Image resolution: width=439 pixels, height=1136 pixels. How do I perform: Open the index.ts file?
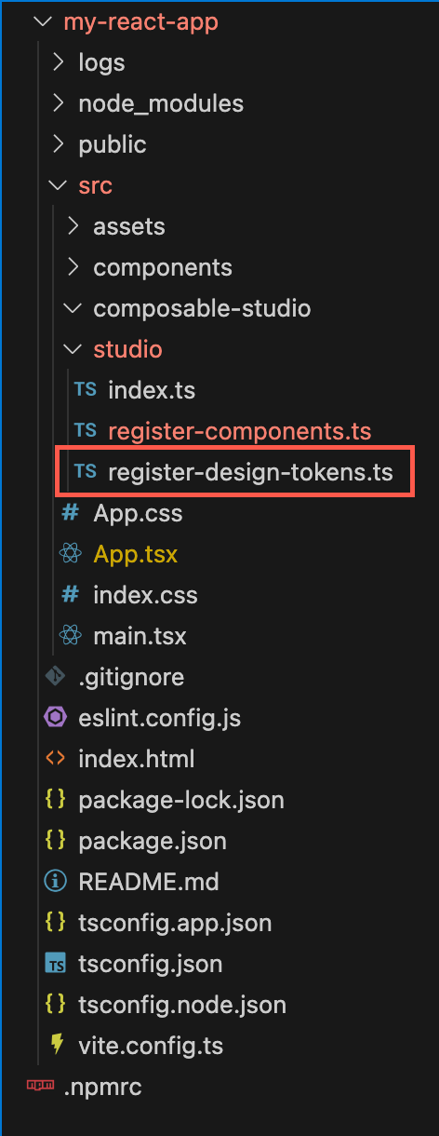152,391
